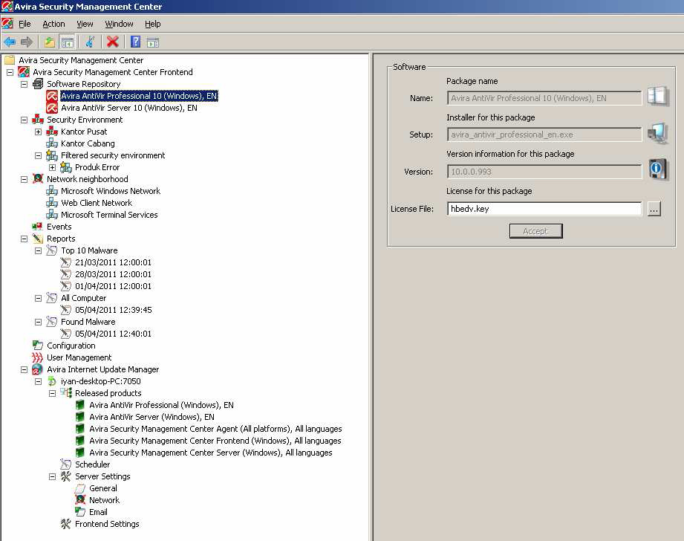Click the Email settings icon
Screen dimensions: 684x541
(x=80, y=512)
